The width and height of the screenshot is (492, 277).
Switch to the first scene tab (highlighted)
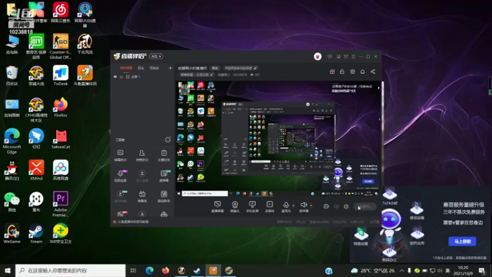coord(126,68)
